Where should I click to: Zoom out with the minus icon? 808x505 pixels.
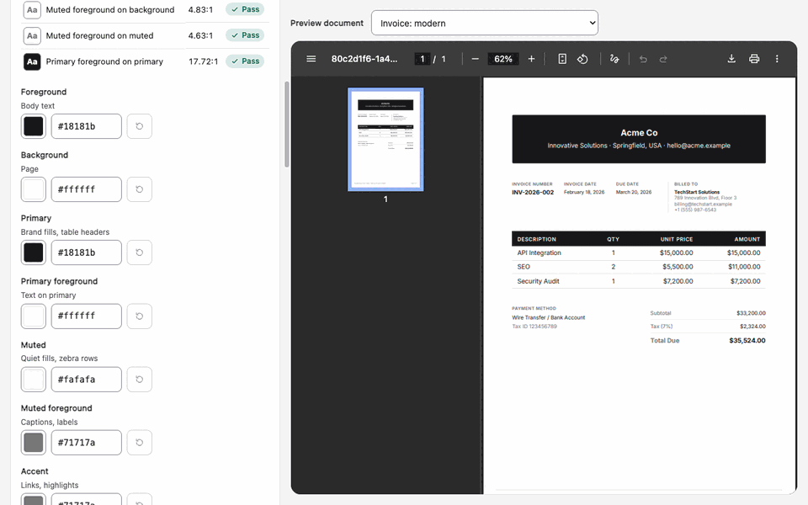coord(475,59)
